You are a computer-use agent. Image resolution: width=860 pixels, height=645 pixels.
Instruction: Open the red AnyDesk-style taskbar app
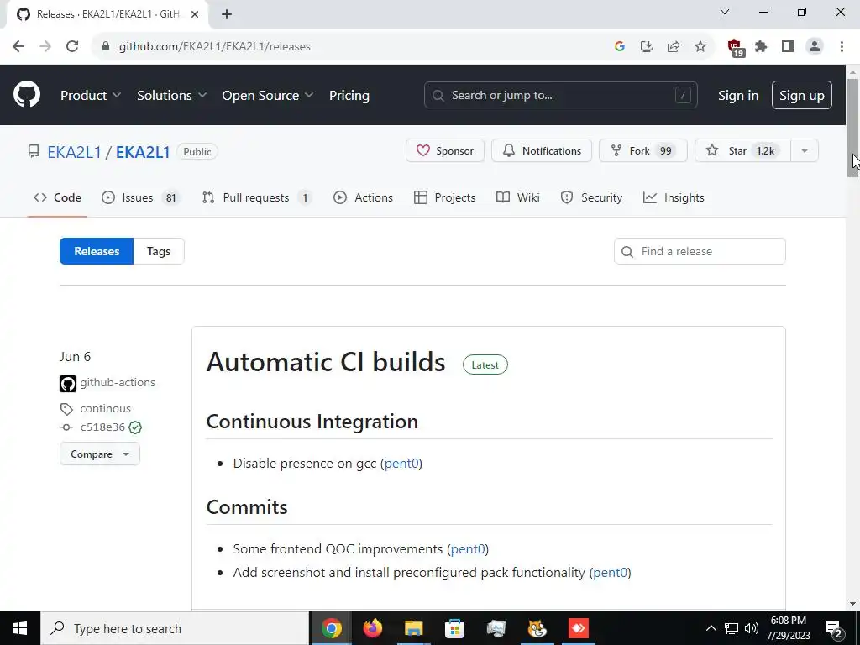tap(578, 628)
